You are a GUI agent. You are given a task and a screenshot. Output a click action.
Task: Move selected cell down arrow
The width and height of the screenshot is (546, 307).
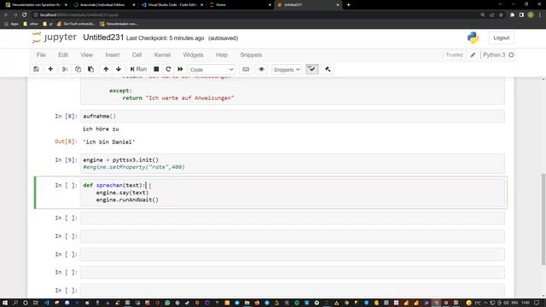tap(119, 69)
